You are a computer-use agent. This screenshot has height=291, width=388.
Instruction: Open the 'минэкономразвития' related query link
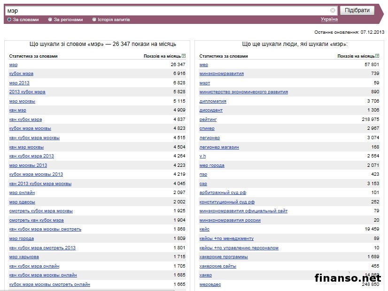pos(221,74)
